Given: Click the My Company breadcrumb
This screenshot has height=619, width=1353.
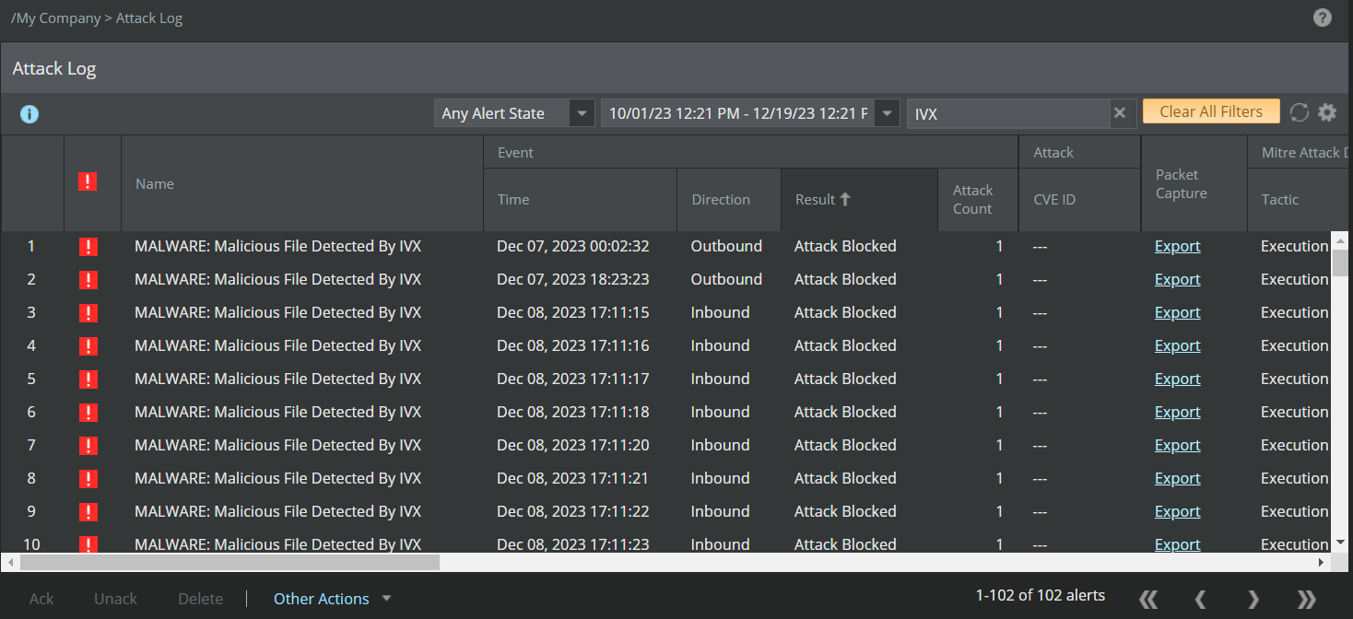Looking at the screenshot, I should 57,18.
